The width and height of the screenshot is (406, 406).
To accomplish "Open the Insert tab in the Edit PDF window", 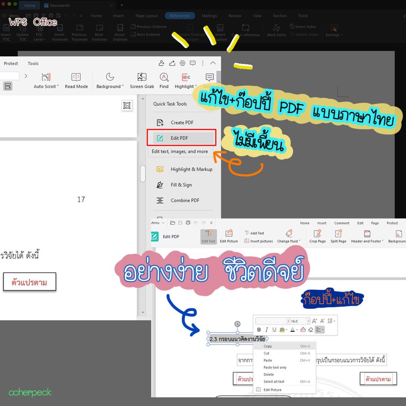I will [x=322, y=223].
